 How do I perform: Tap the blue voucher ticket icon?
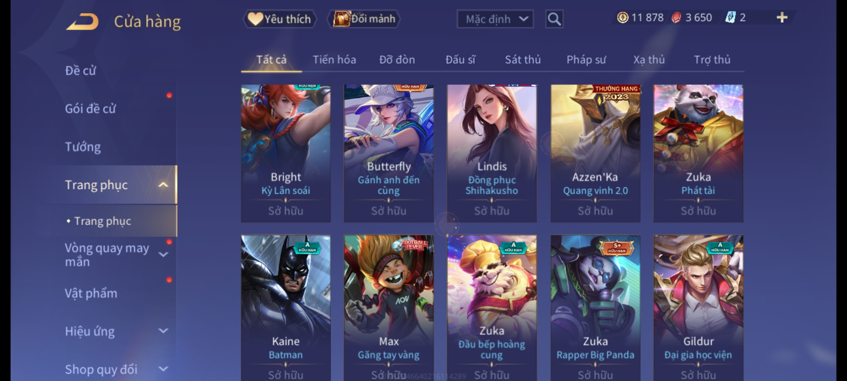(730, 18)
